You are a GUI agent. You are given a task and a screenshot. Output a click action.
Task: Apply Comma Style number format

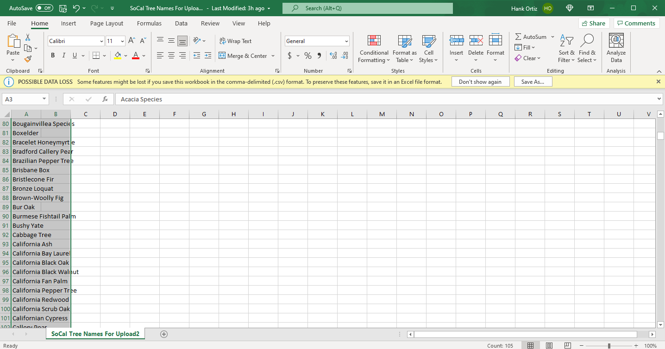[x=319, y=56]
